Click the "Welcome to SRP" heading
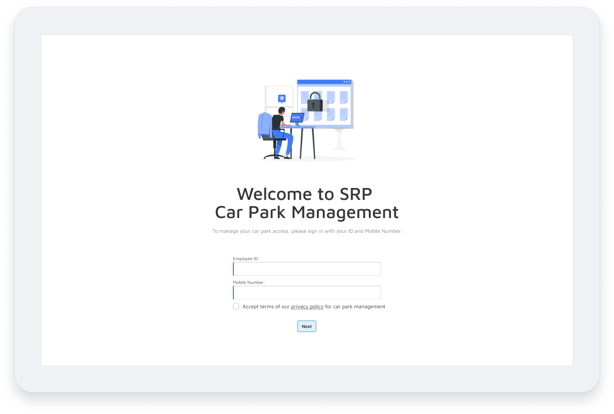The width and height of the screenshot is (614, 414). pos(304,194)
